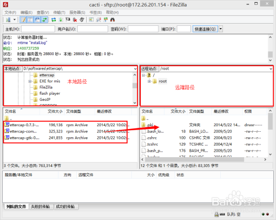Open the quick connect history dropdown arrow
Screen dimensions: 276x220
point(220,29)
